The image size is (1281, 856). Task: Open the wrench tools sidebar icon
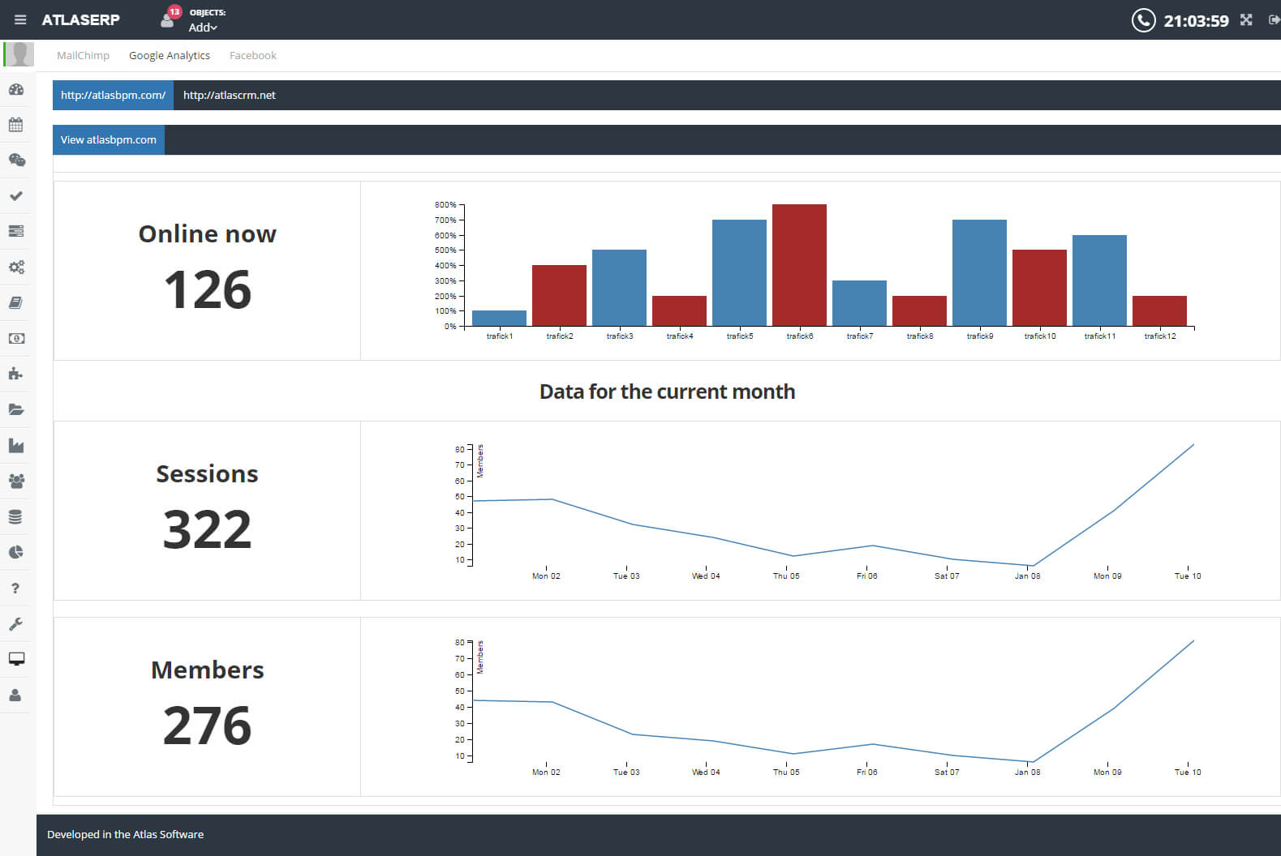16,623
